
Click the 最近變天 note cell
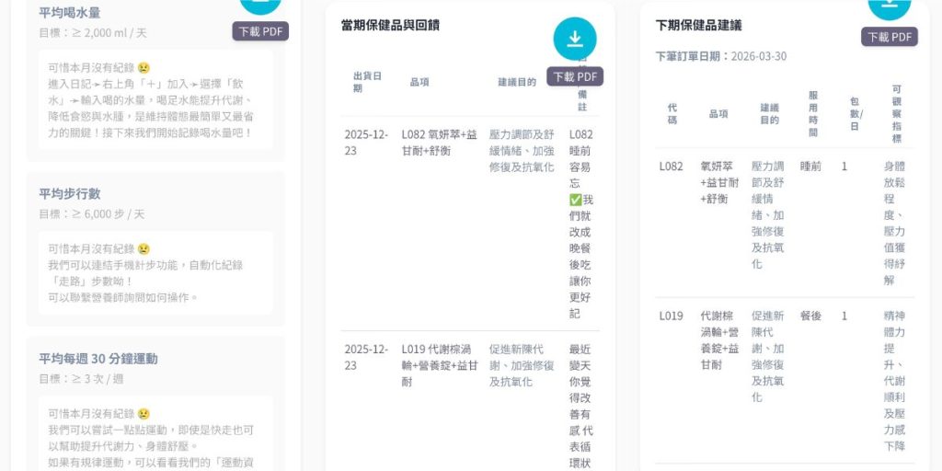point(581,407)
